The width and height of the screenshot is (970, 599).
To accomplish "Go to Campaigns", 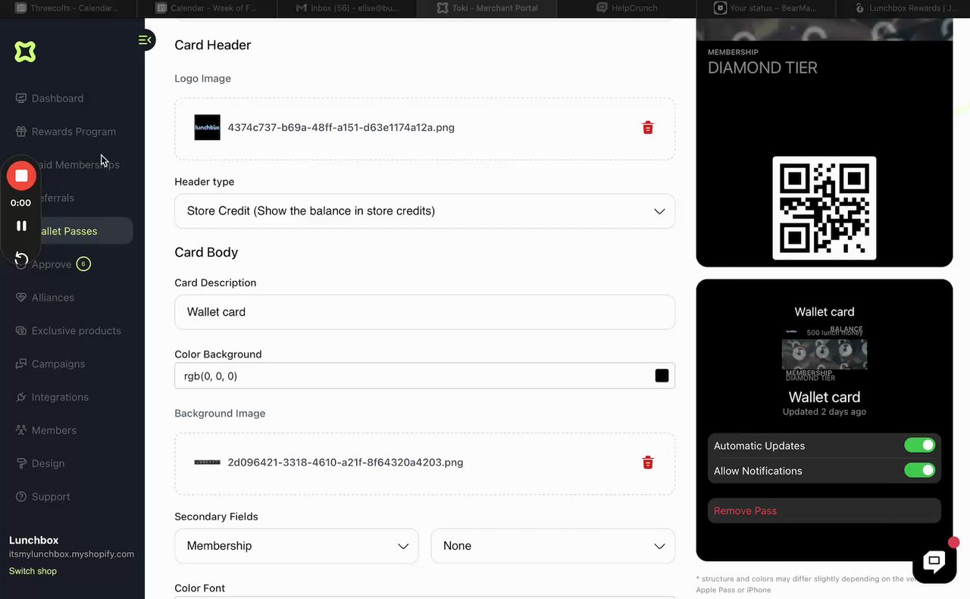I will click(58, 364).
